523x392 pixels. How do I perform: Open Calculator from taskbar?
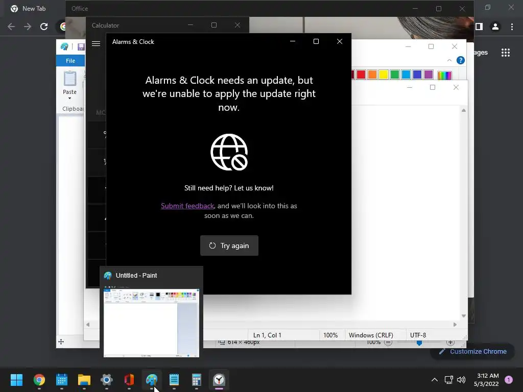point(197,380)
